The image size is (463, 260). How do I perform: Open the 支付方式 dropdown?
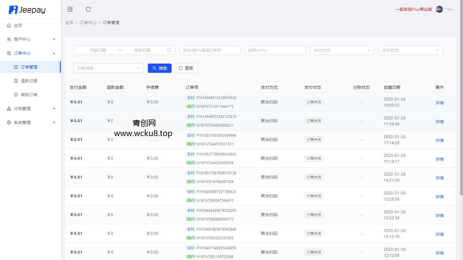click(342, 50)
